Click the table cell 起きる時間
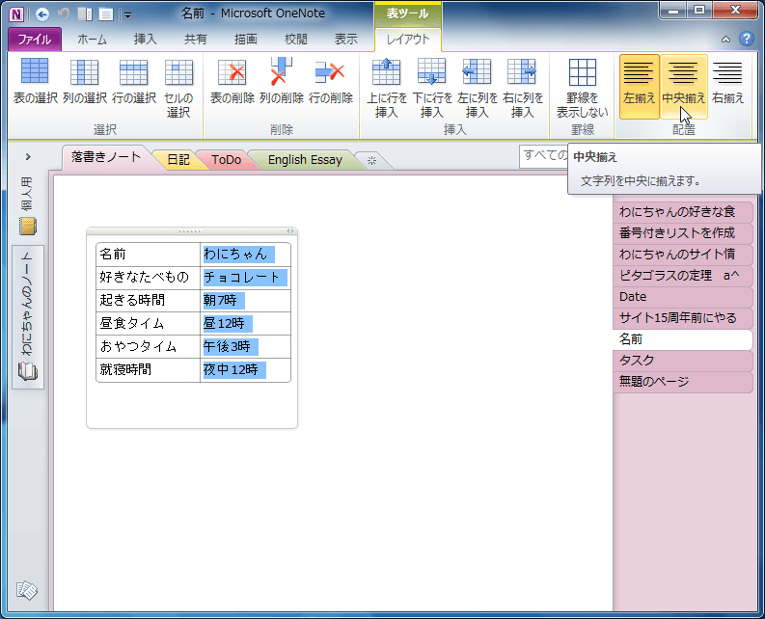Image resolution: width=765 pixels, height=619 pixels. 148,300
